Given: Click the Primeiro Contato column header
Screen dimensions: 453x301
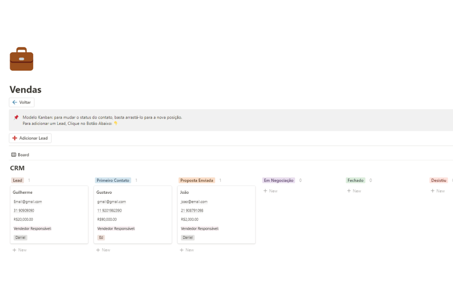Looking at the screenshot, I should [x=113, y=180].
